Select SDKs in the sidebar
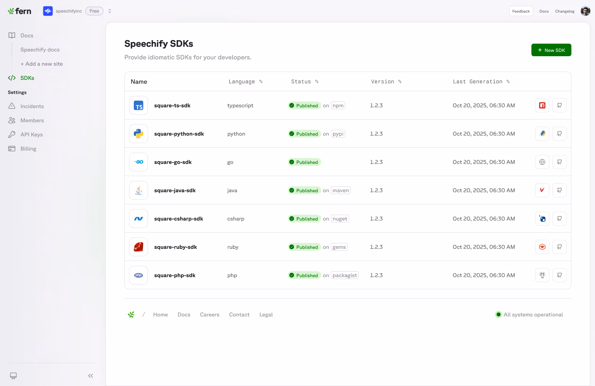Image resolution: width=595 pixels, height=386 pixels. 27,78
